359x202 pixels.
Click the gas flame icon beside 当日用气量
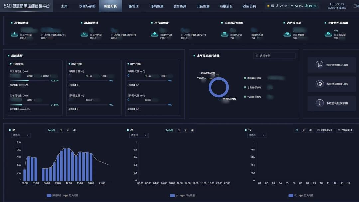(154, 34)
